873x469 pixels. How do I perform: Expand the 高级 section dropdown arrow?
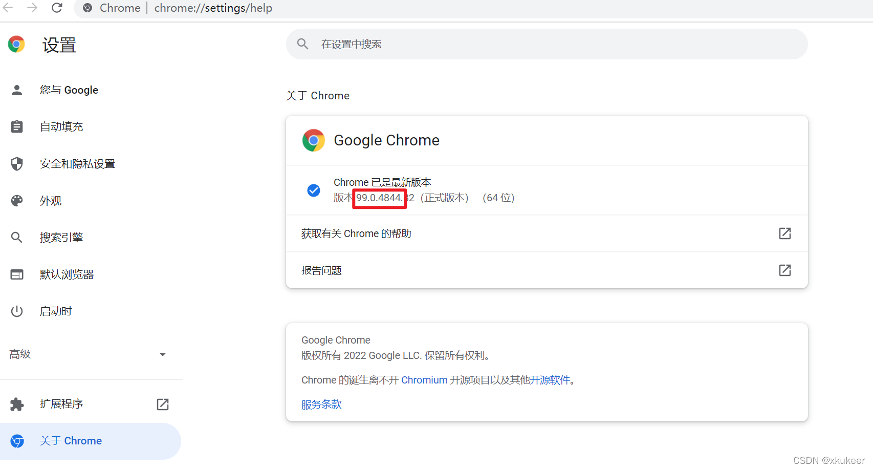click(x=163, y=354)
